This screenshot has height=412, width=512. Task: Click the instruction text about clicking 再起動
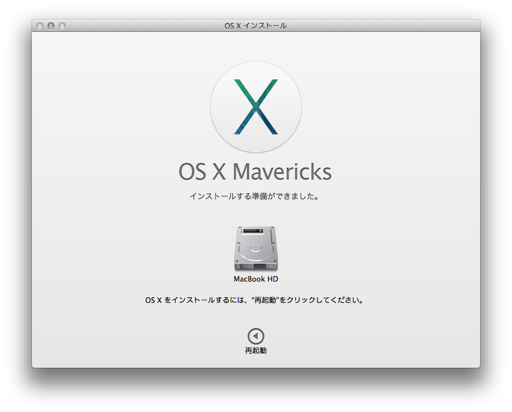point(255,300)
